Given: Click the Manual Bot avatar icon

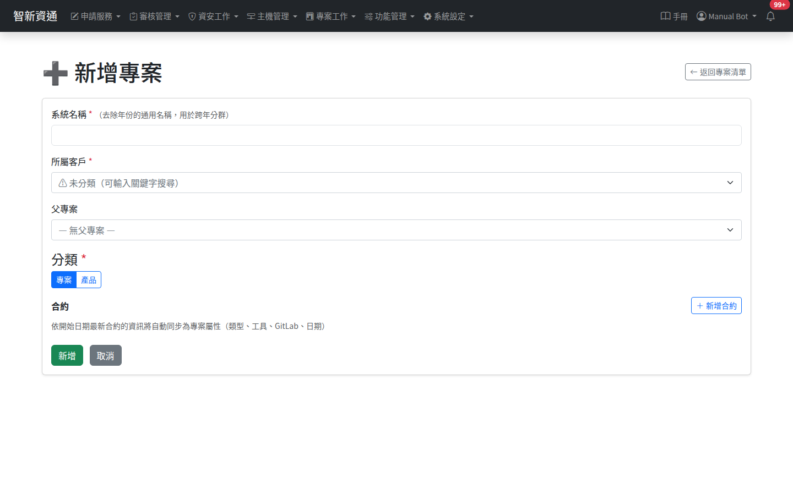Looking at the screenshot, I should click(x=702, y=16).
